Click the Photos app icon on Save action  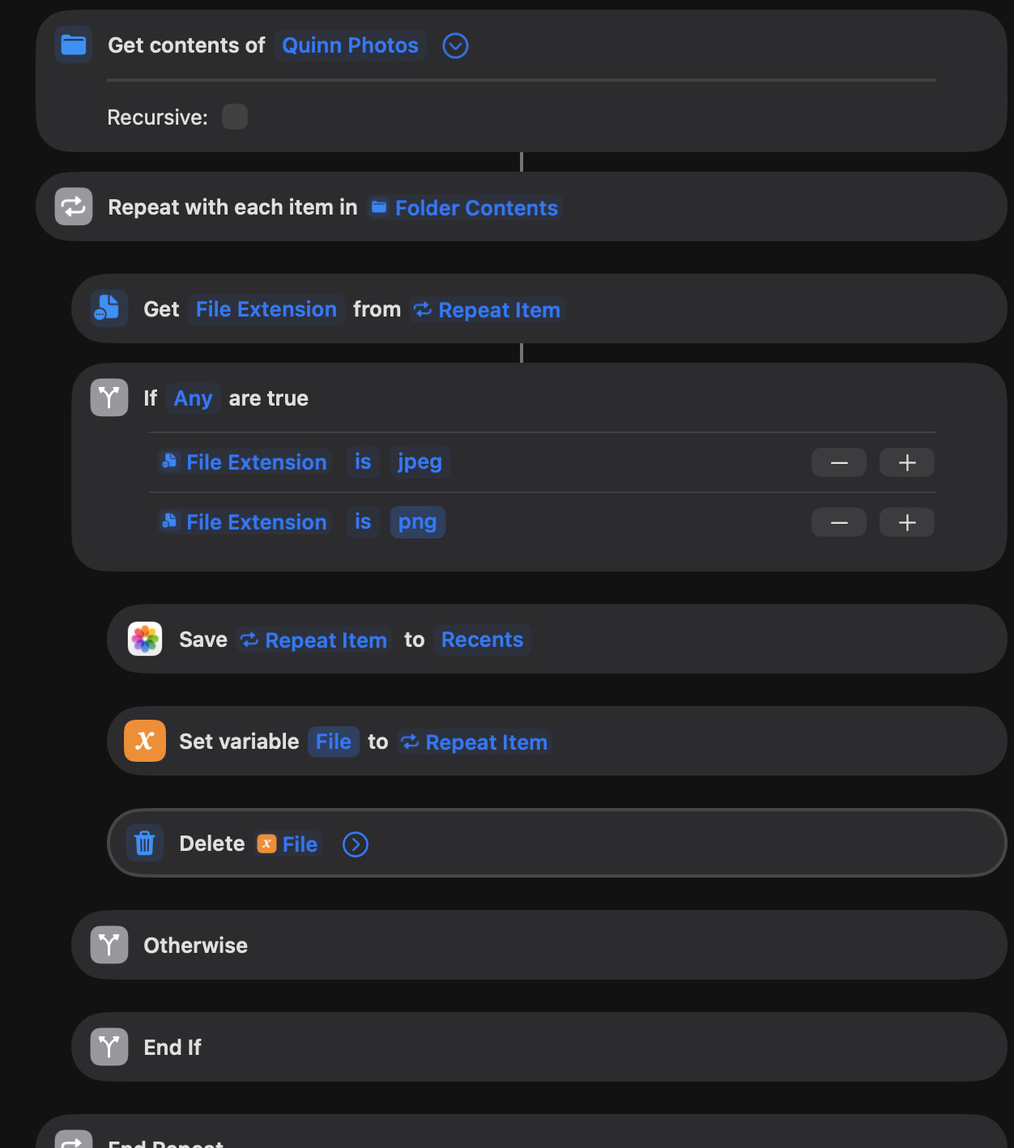tap(145, 639)
